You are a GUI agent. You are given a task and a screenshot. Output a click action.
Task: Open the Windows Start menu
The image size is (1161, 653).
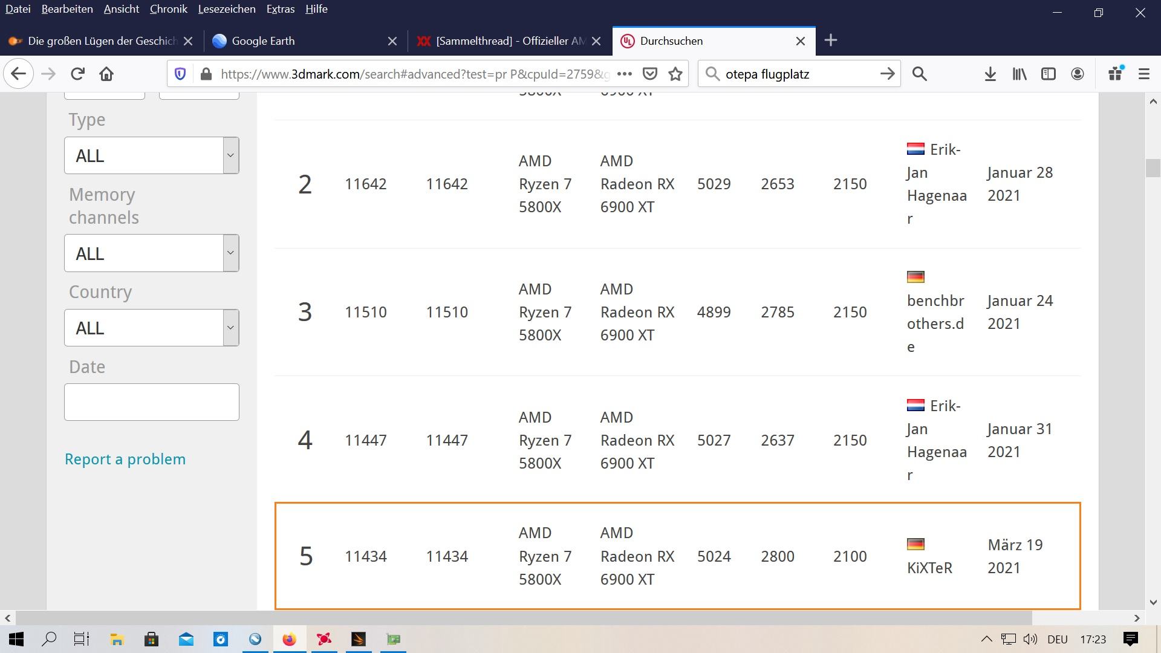(16, 639)
